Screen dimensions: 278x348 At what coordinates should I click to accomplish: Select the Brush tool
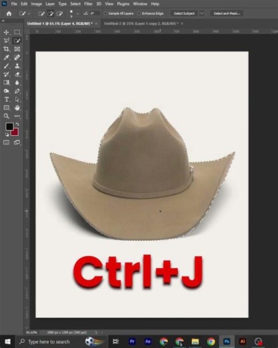[x=6, y=66]
